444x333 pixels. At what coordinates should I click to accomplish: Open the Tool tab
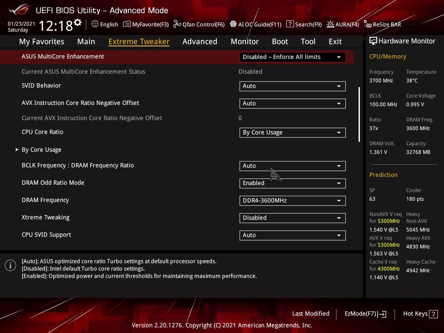[x=308, y=42]
